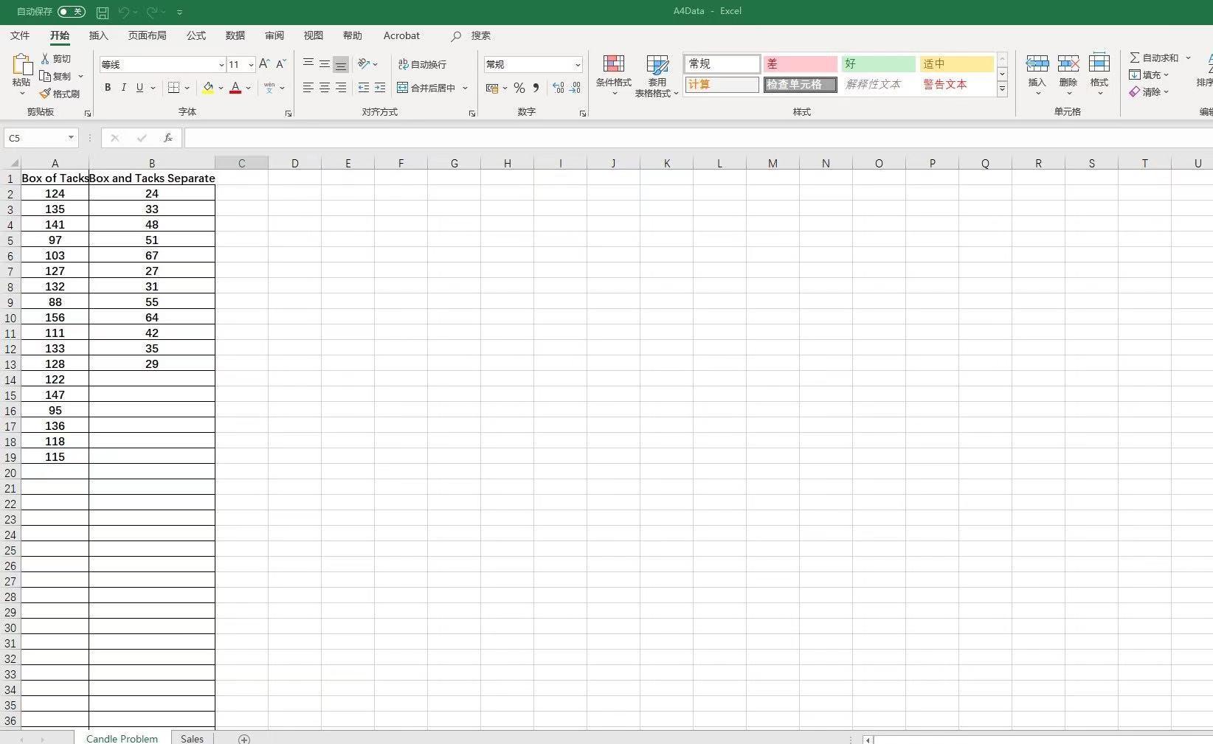Click the Comma Style icon

(x=536, y=88)
